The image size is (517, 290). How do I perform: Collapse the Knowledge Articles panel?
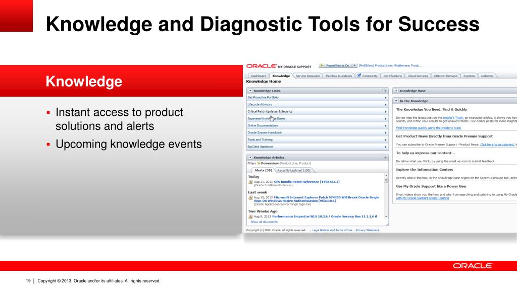[250, 158]
